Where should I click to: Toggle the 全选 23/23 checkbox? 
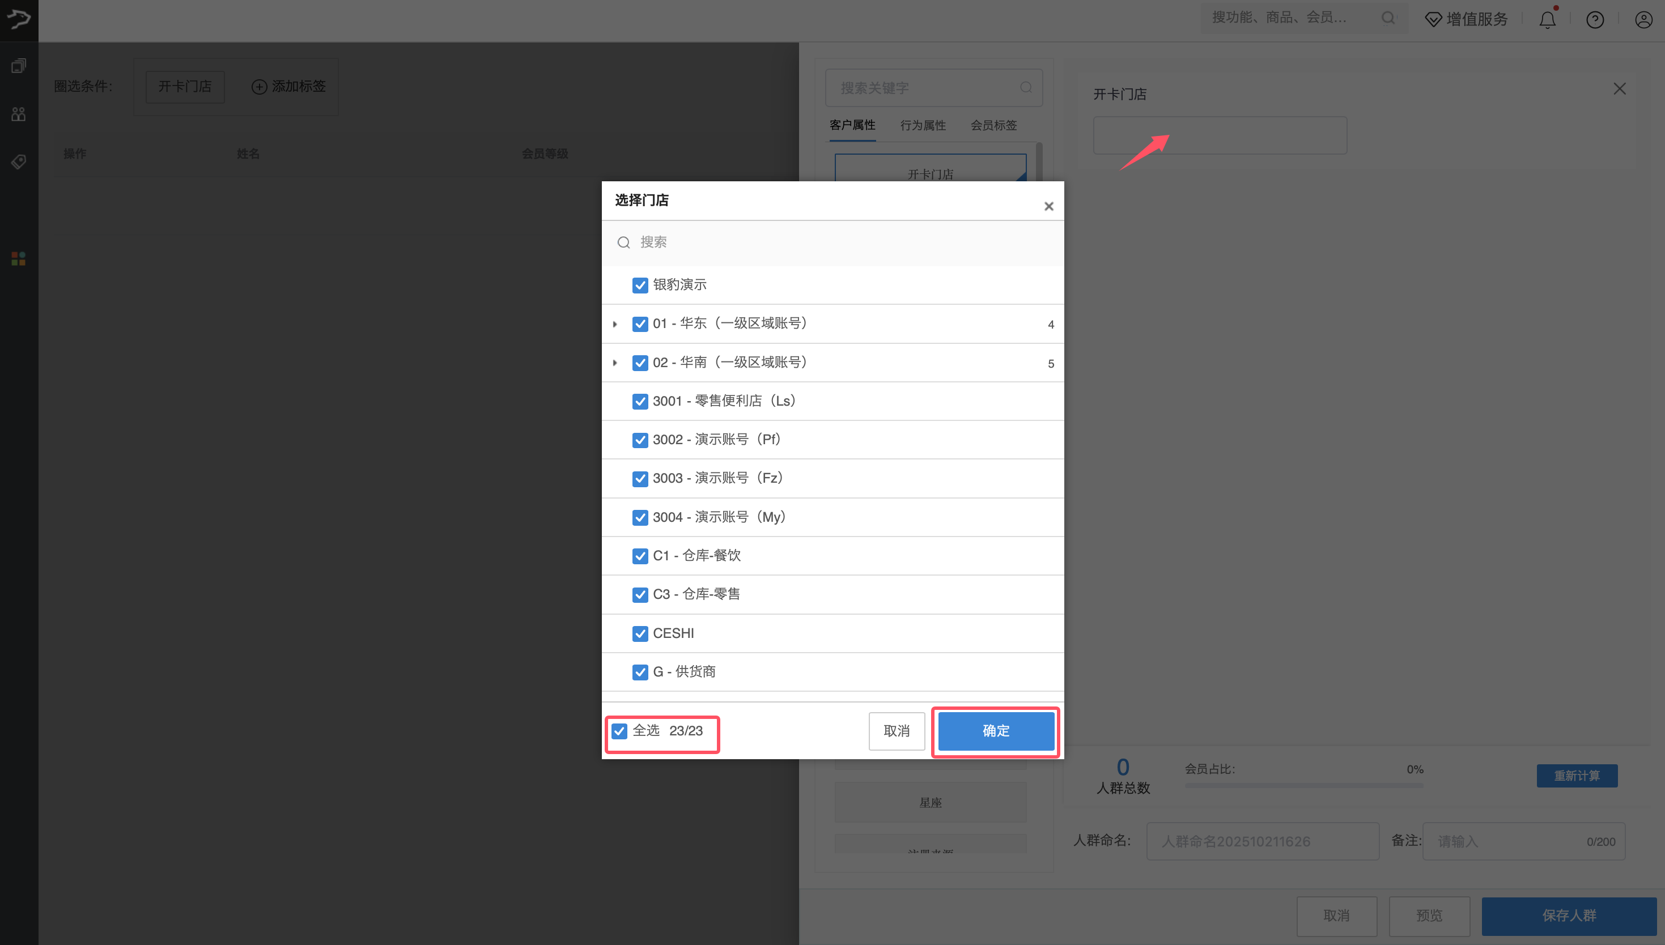(x=619, y=731)
